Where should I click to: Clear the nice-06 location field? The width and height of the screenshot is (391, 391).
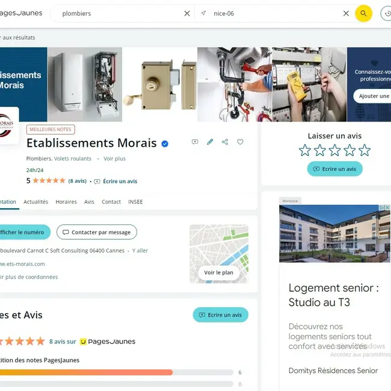click(346, 13)
